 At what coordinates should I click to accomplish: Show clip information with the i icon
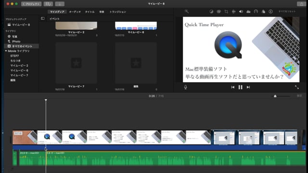click(x=270, y=12)
